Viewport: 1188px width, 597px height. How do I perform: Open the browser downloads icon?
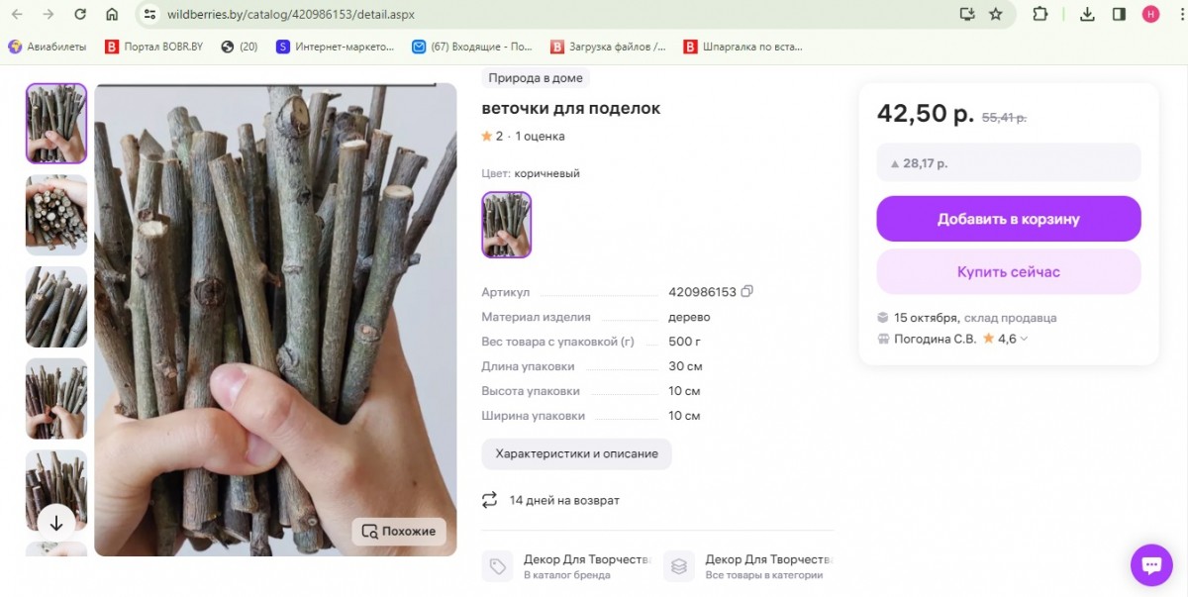1087,14
